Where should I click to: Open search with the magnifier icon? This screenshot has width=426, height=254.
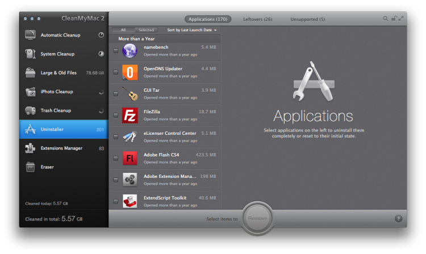pyautogui.click(x=385, y=19)
